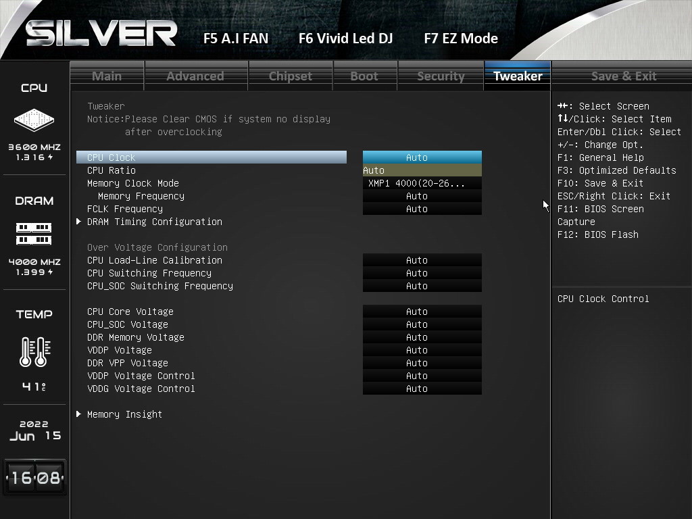This screenshot has height=519, width=692.
Task: Click the thermometer temperature icon
Action: [34, 351]
